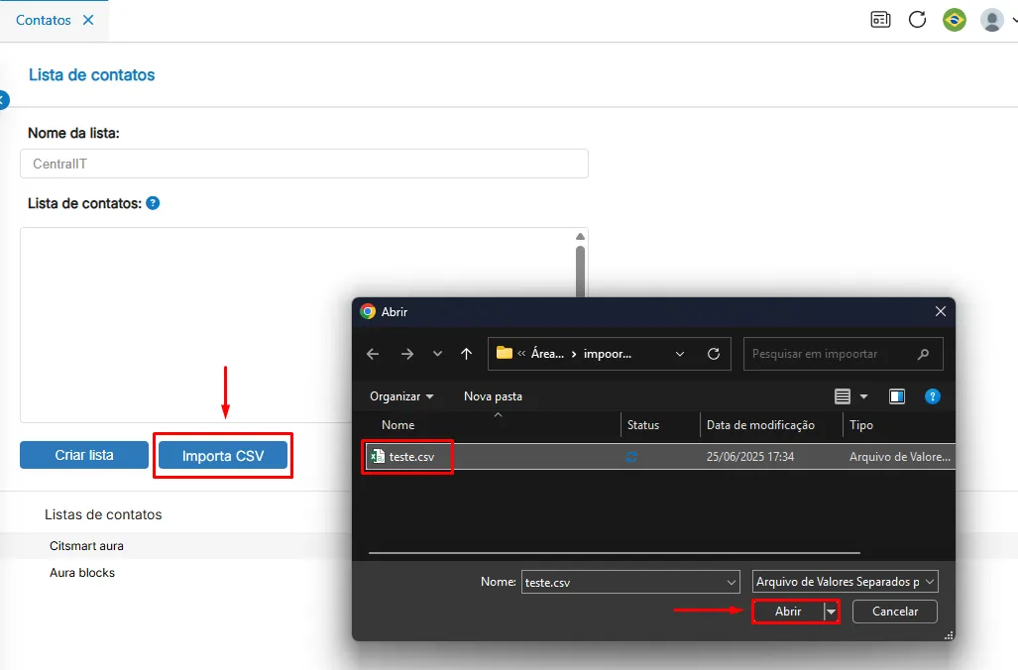This screenshot has width=1018, height=670.
Task: Click the Criar lista button
Action: point(83,455)
